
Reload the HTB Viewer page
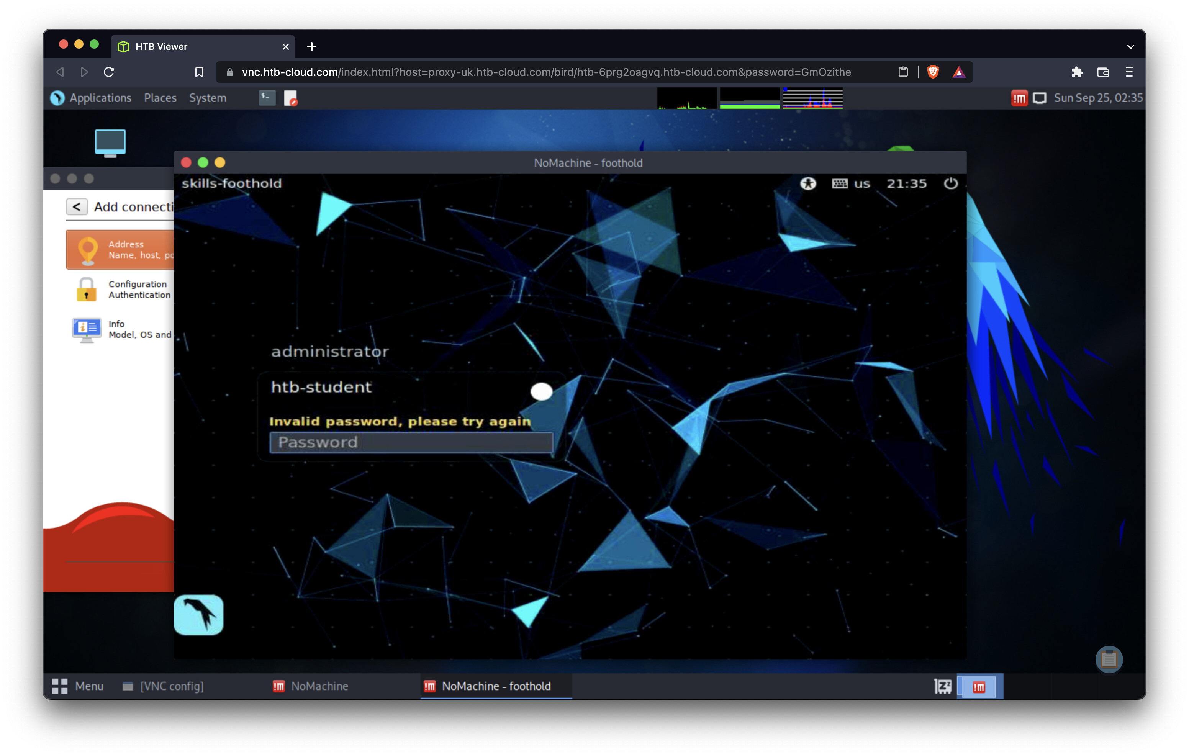[109, 72]
